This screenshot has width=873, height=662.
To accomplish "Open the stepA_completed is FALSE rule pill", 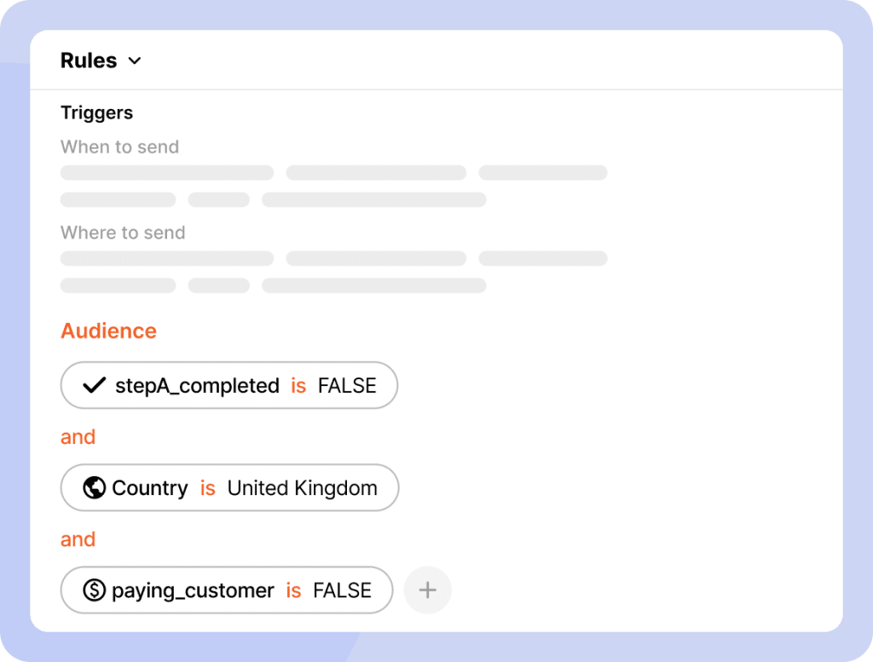I will 228,385.
